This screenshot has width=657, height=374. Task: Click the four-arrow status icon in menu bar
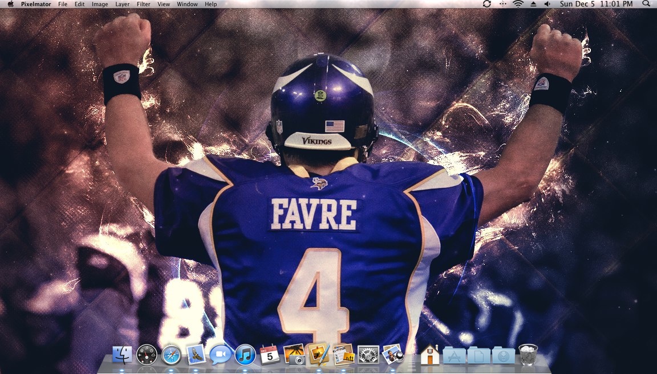(503, 4)
